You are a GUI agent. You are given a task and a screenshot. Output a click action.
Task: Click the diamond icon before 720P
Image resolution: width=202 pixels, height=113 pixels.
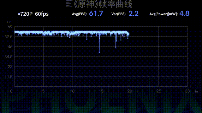(x=19, y=14)
